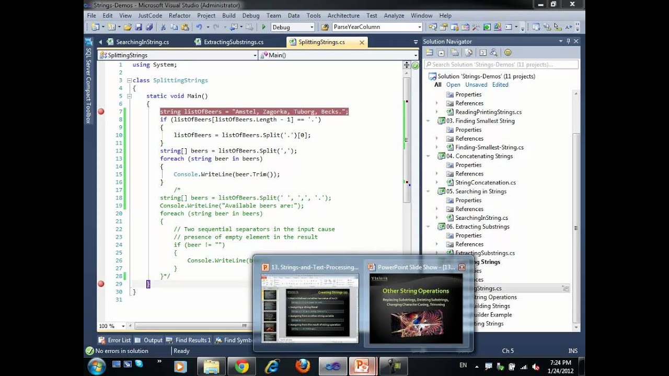This screenshot has width=669, height=376.
Task: Open Google Chrome from the taskbar
Action: 241,366
